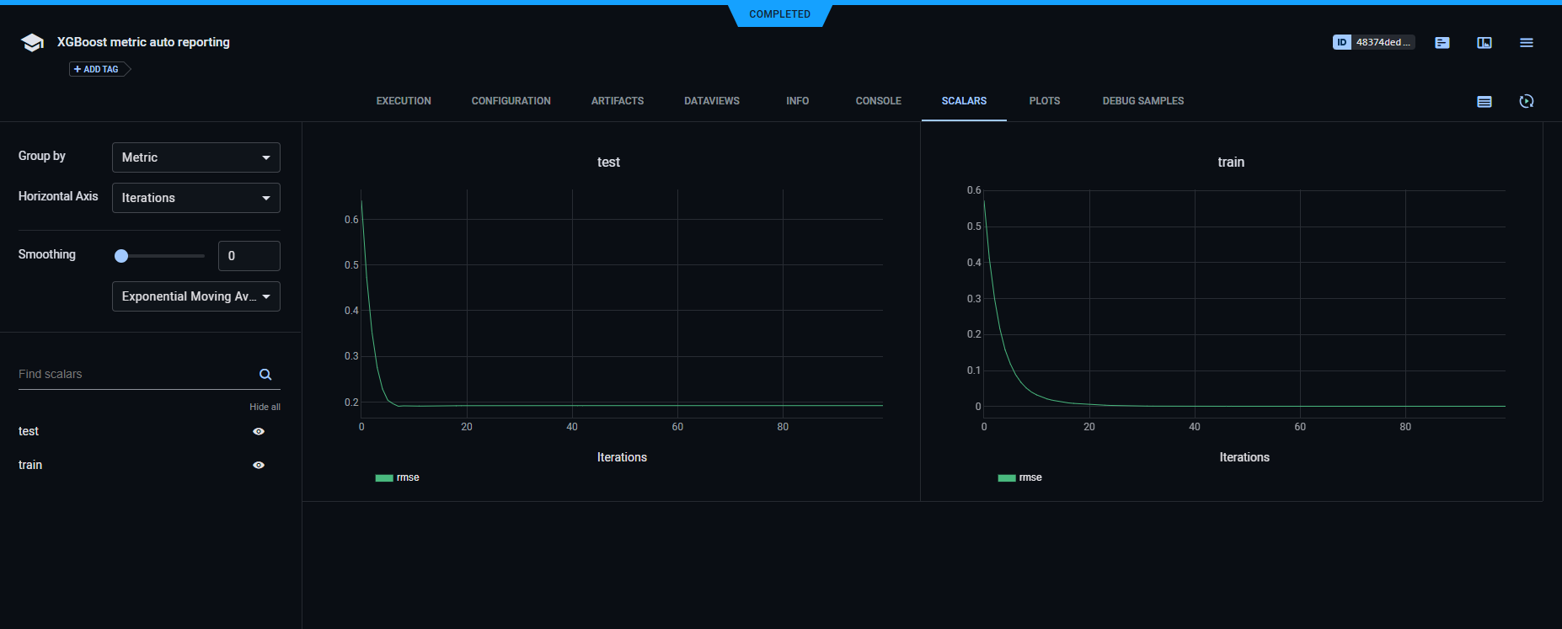This screenshot has height=629, width=1562.
Task: Click the experiment graduation cap icon
Action: tap(32, 43)
